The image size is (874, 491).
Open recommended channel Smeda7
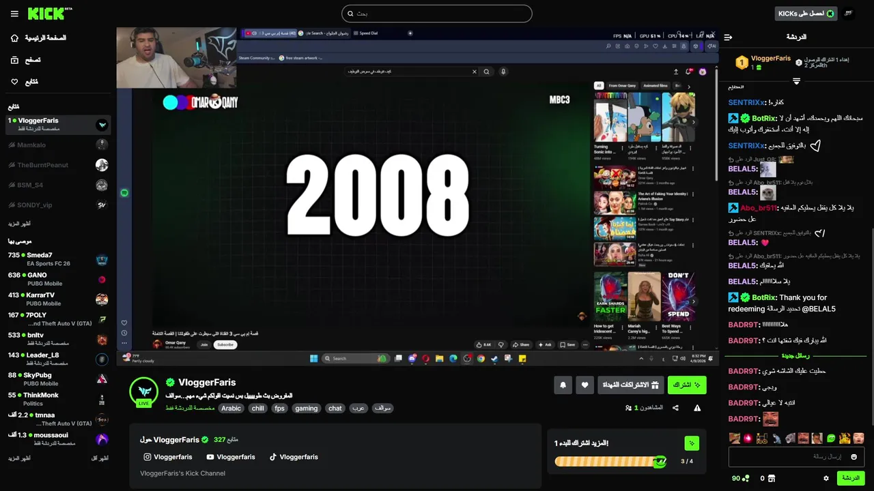pyautogui.click(x=57, y=259)
